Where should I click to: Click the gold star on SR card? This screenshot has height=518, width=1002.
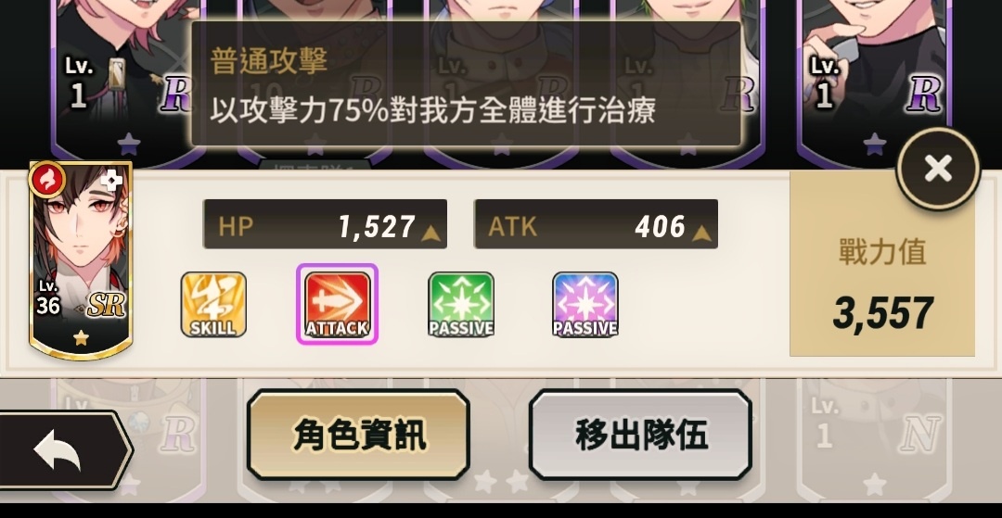click(81, 338)
